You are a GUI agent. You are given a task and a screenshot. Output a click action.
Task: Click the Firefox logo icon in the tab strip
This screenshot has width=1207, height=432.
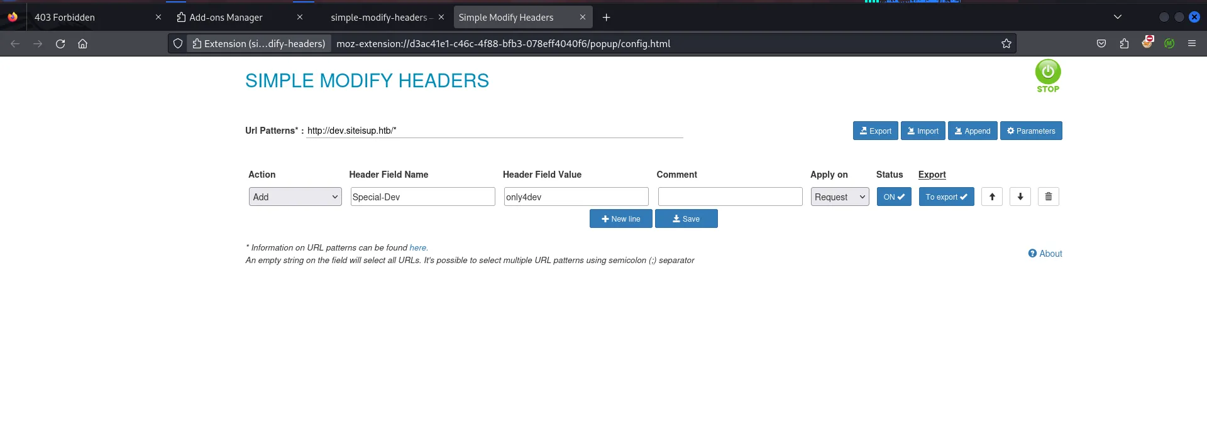coord(13,17)
